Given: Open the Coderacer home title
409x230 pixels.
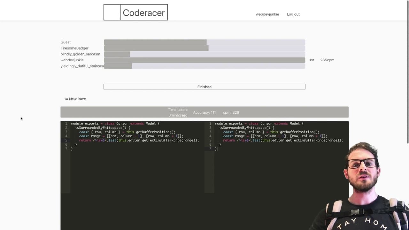Looking at the screenshot, I should 144,12.
